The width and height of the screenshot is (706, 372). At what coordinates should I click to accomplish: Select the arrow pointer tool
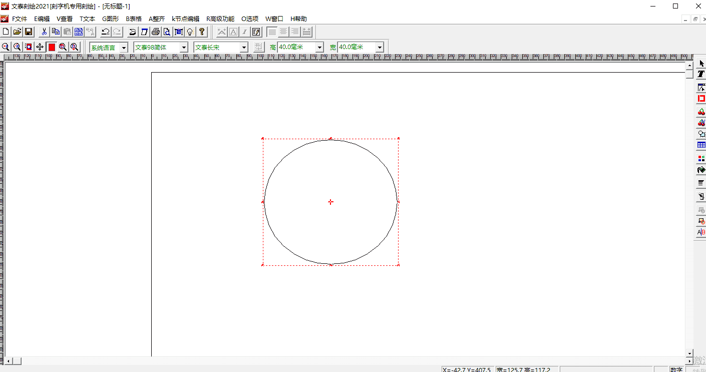701,64
